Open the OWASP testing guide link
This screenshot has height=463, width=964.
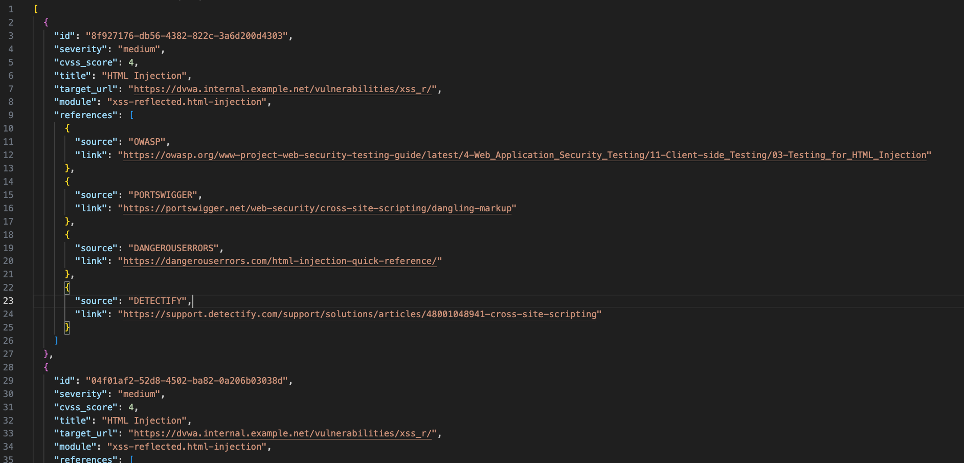click(x=524, y=155)
